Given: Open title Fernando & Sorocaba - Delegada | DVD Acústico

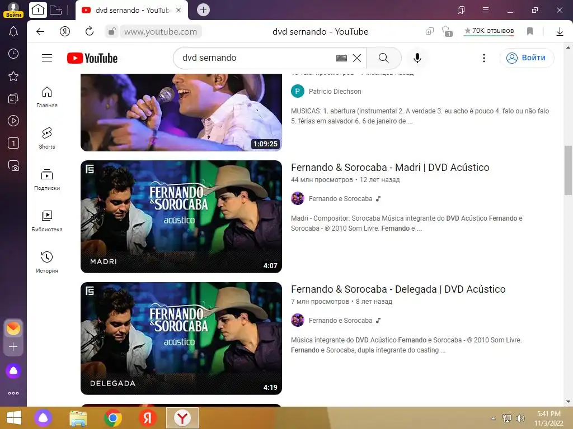Looking at the screenshot, I should pos(398,289).
